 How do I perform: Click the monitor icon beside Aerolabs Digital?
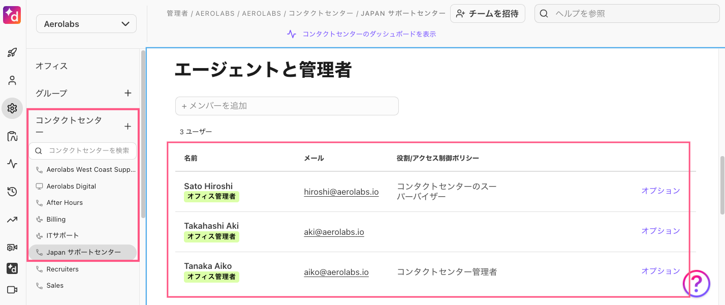(40, 187)
